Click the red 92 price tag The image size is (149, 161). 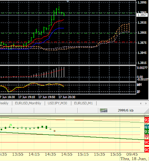pyautogui.click(x=147, y=120)
